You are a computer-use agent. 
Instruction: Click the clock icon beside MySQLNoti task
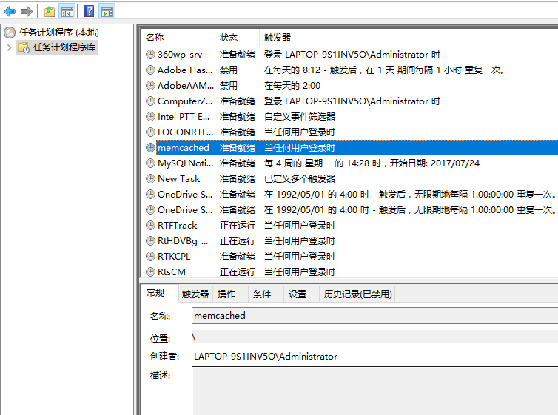click(x=151, y=163)
